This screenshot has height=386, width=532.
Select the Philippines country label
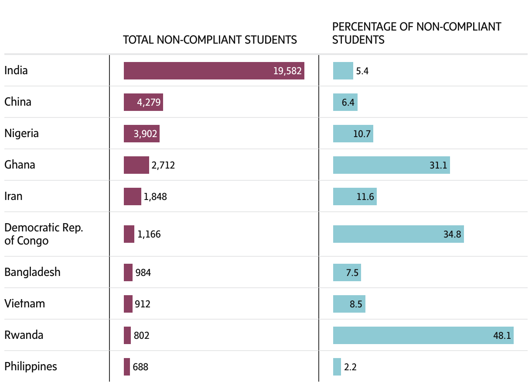[x=31, y=366]
